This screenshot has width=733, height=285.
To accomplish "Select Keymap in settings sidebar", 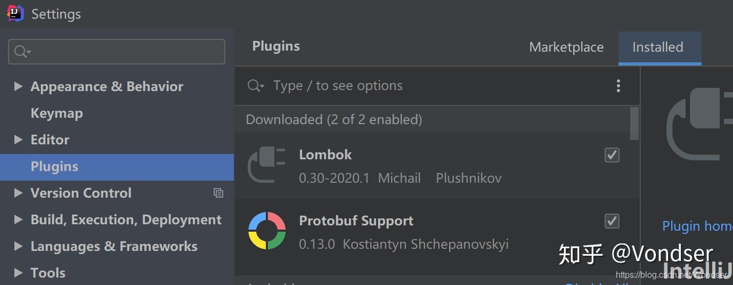I will [56, 113].
